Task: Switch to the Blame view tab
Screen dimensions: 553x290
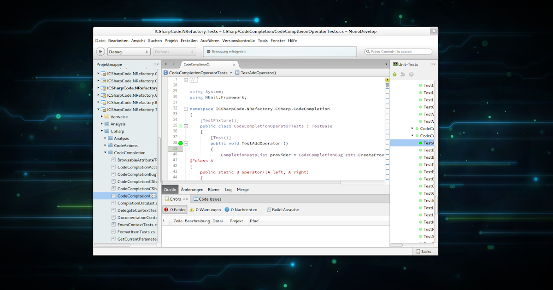Action: click(213, 190)
